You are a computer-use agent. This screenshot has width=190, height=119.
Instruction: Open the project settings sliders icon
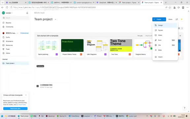point(177,19)
